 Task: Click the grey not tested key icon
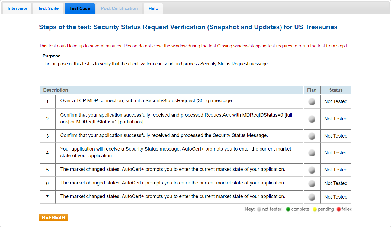259,209
